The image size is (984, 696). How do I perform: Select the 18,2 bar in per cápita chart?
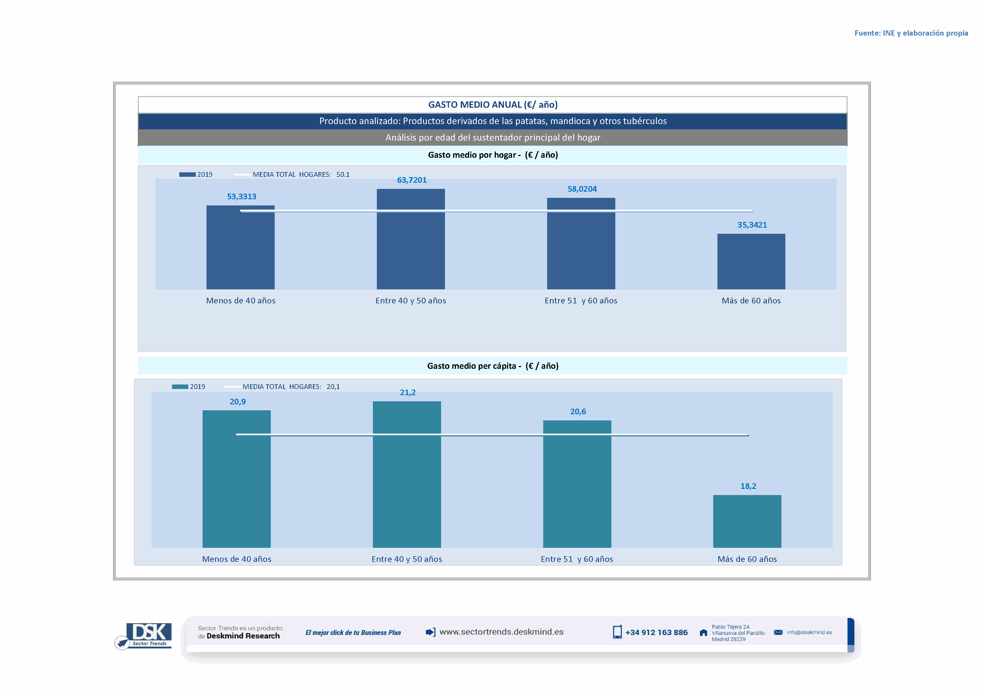747,521
